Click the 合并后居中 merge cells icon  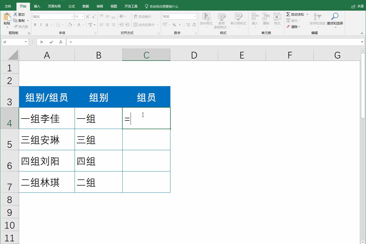click(x=135, y=24)
